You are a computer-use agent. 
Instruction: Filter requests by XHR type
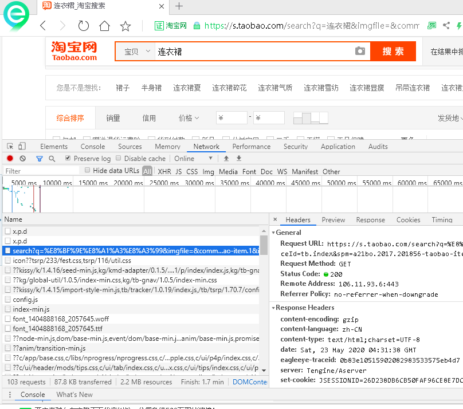(x=164, y=171)
